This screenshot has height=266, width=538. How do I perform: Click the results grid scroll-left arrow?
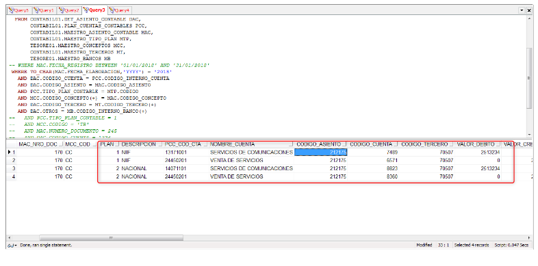pos(9,238)
